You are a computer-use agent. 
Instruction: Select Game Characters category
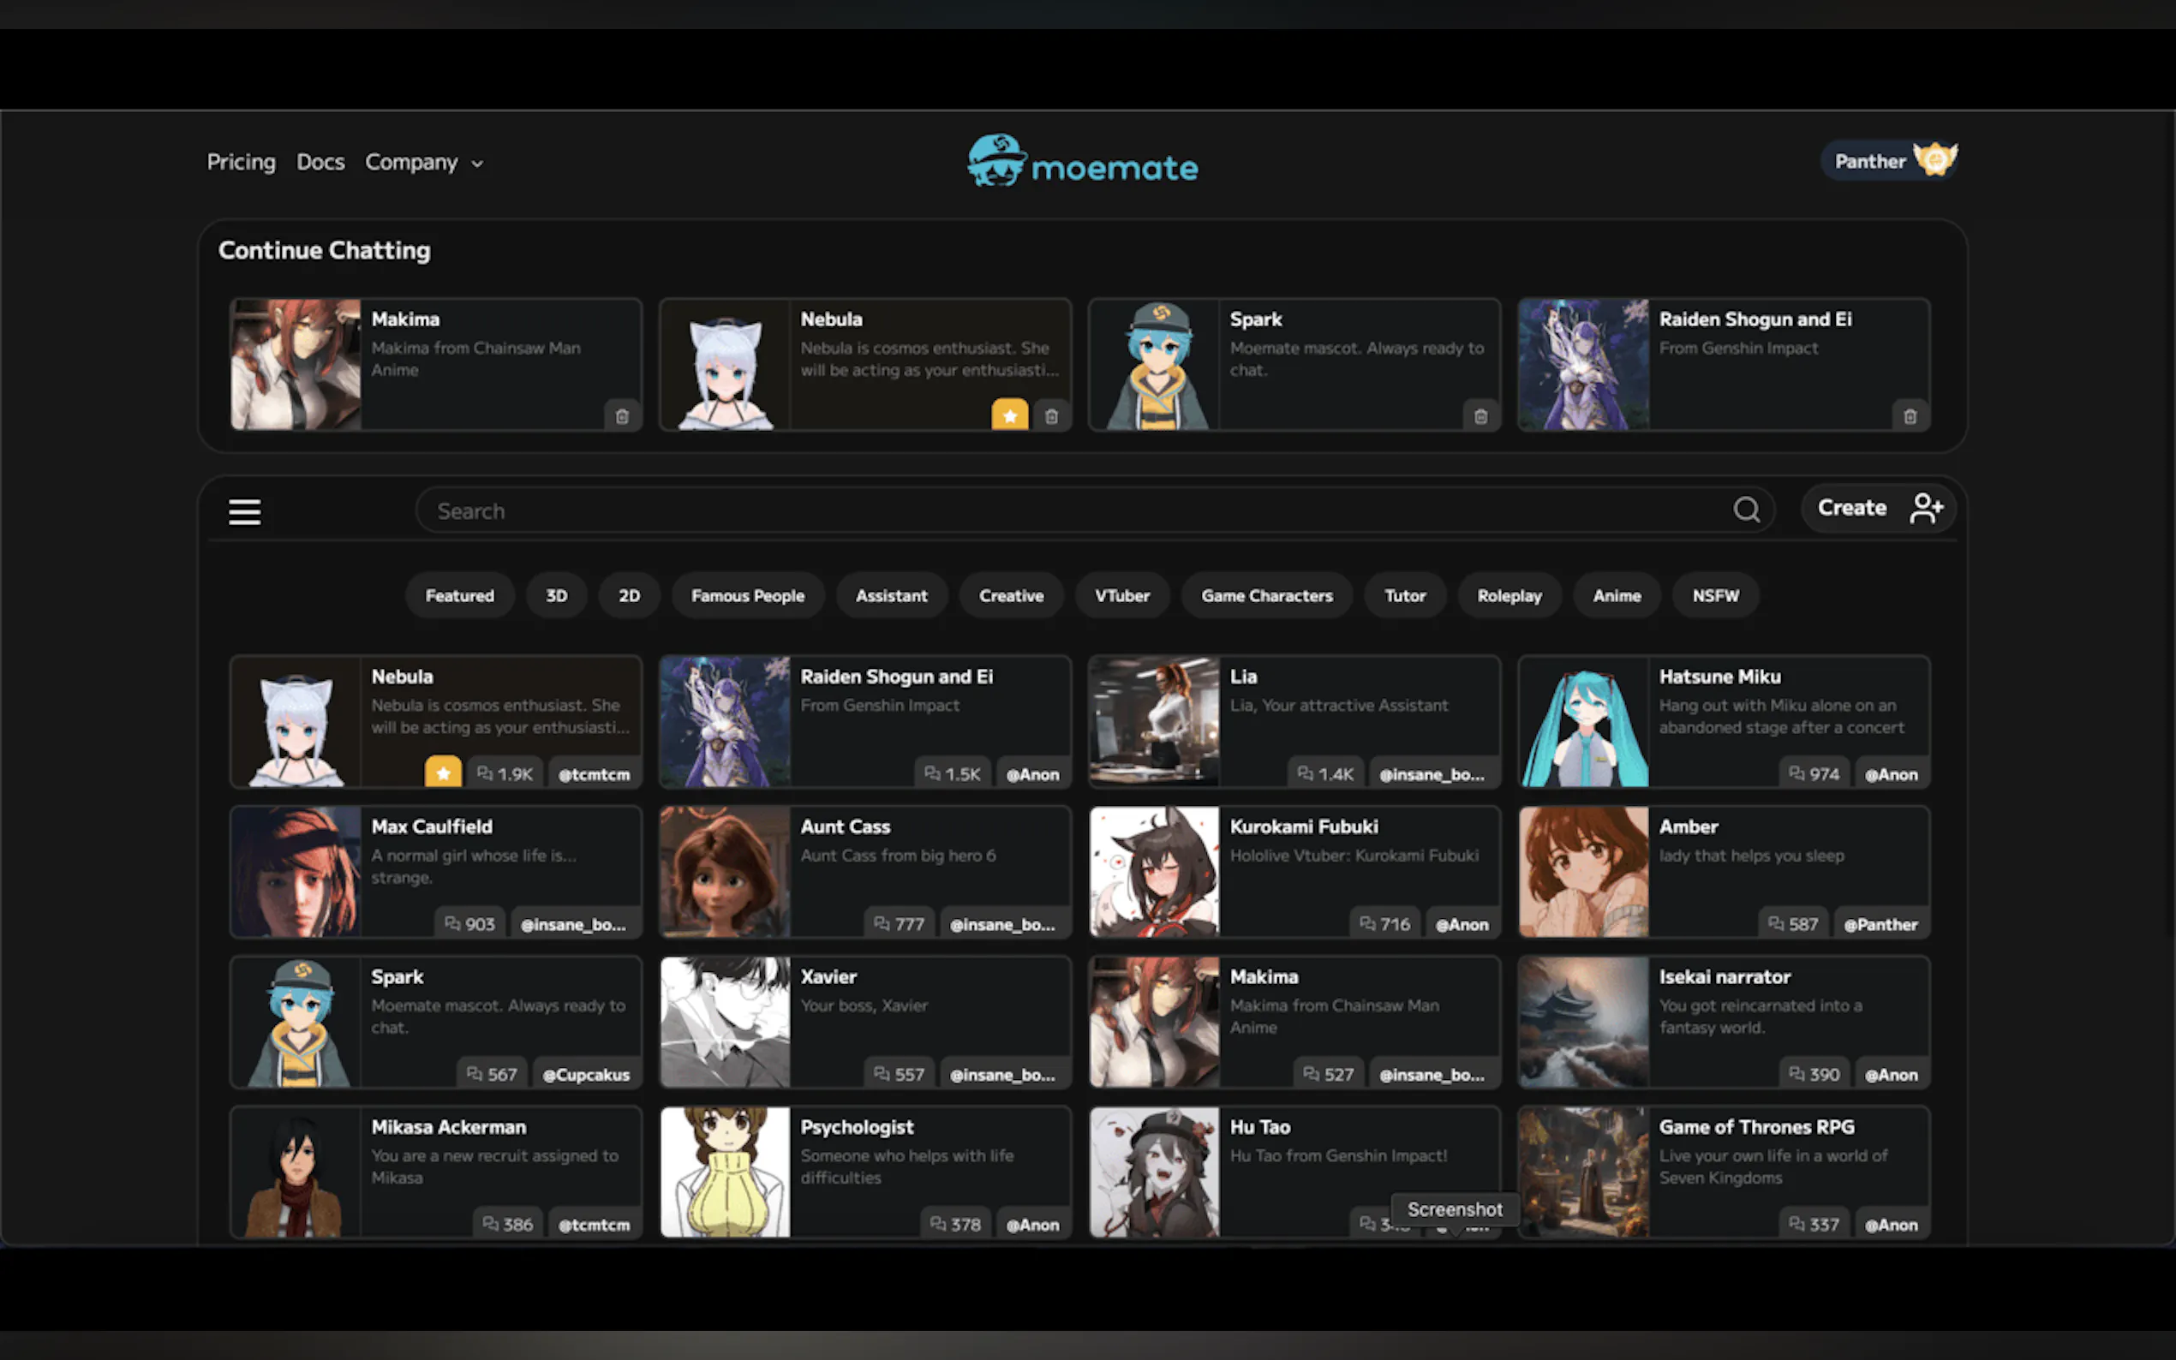(1266, 595)
